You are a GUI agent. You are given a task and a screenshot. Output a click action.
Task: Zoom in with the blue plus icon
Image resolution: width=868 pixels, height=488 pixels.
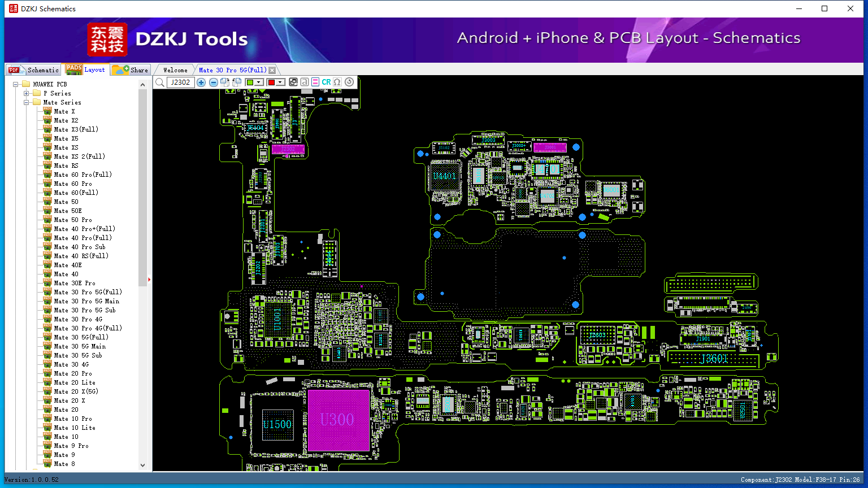(x=201, y=82)
